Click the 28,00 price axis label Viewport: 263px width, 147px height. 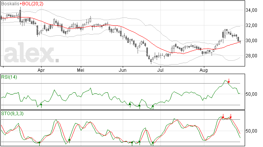pyautogui.click(x=251, y=56)
